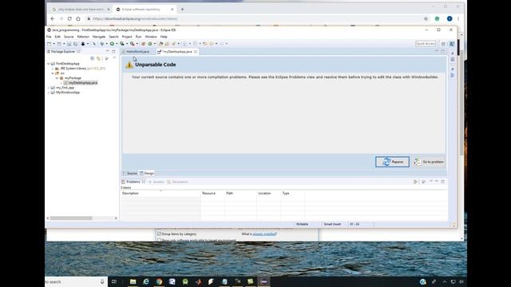The image size is (511, 287).
Task: Click the green Run button icon
Action: (112, 44)
